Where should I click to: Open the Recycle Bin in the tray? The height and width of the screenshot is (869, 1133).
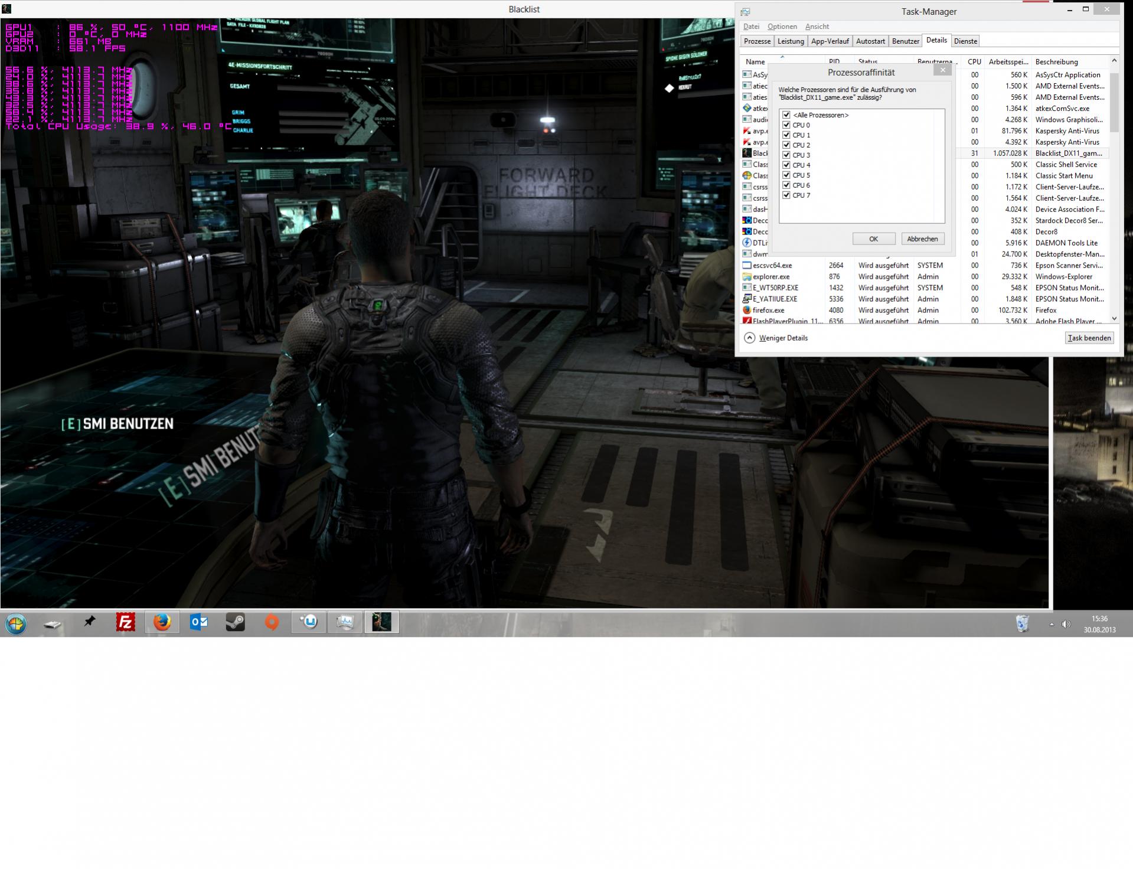click(1022, 623)
